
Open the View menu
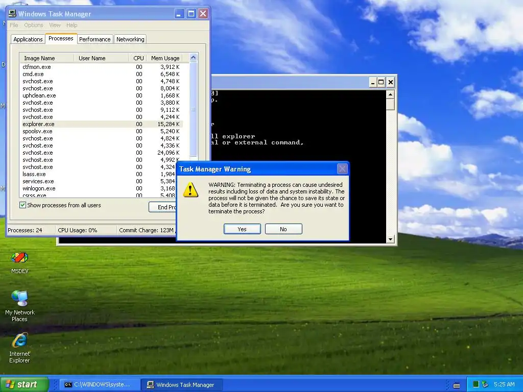pos(55,25)
